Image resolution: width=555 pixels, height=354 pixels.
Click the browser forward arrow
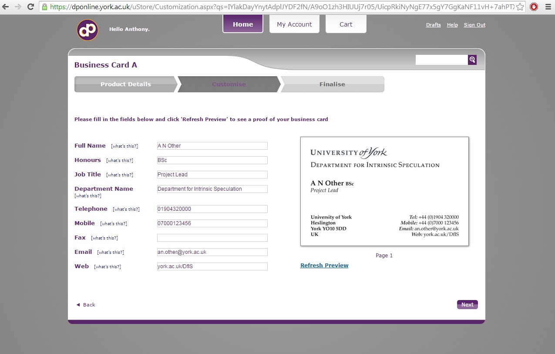point(18,7)
